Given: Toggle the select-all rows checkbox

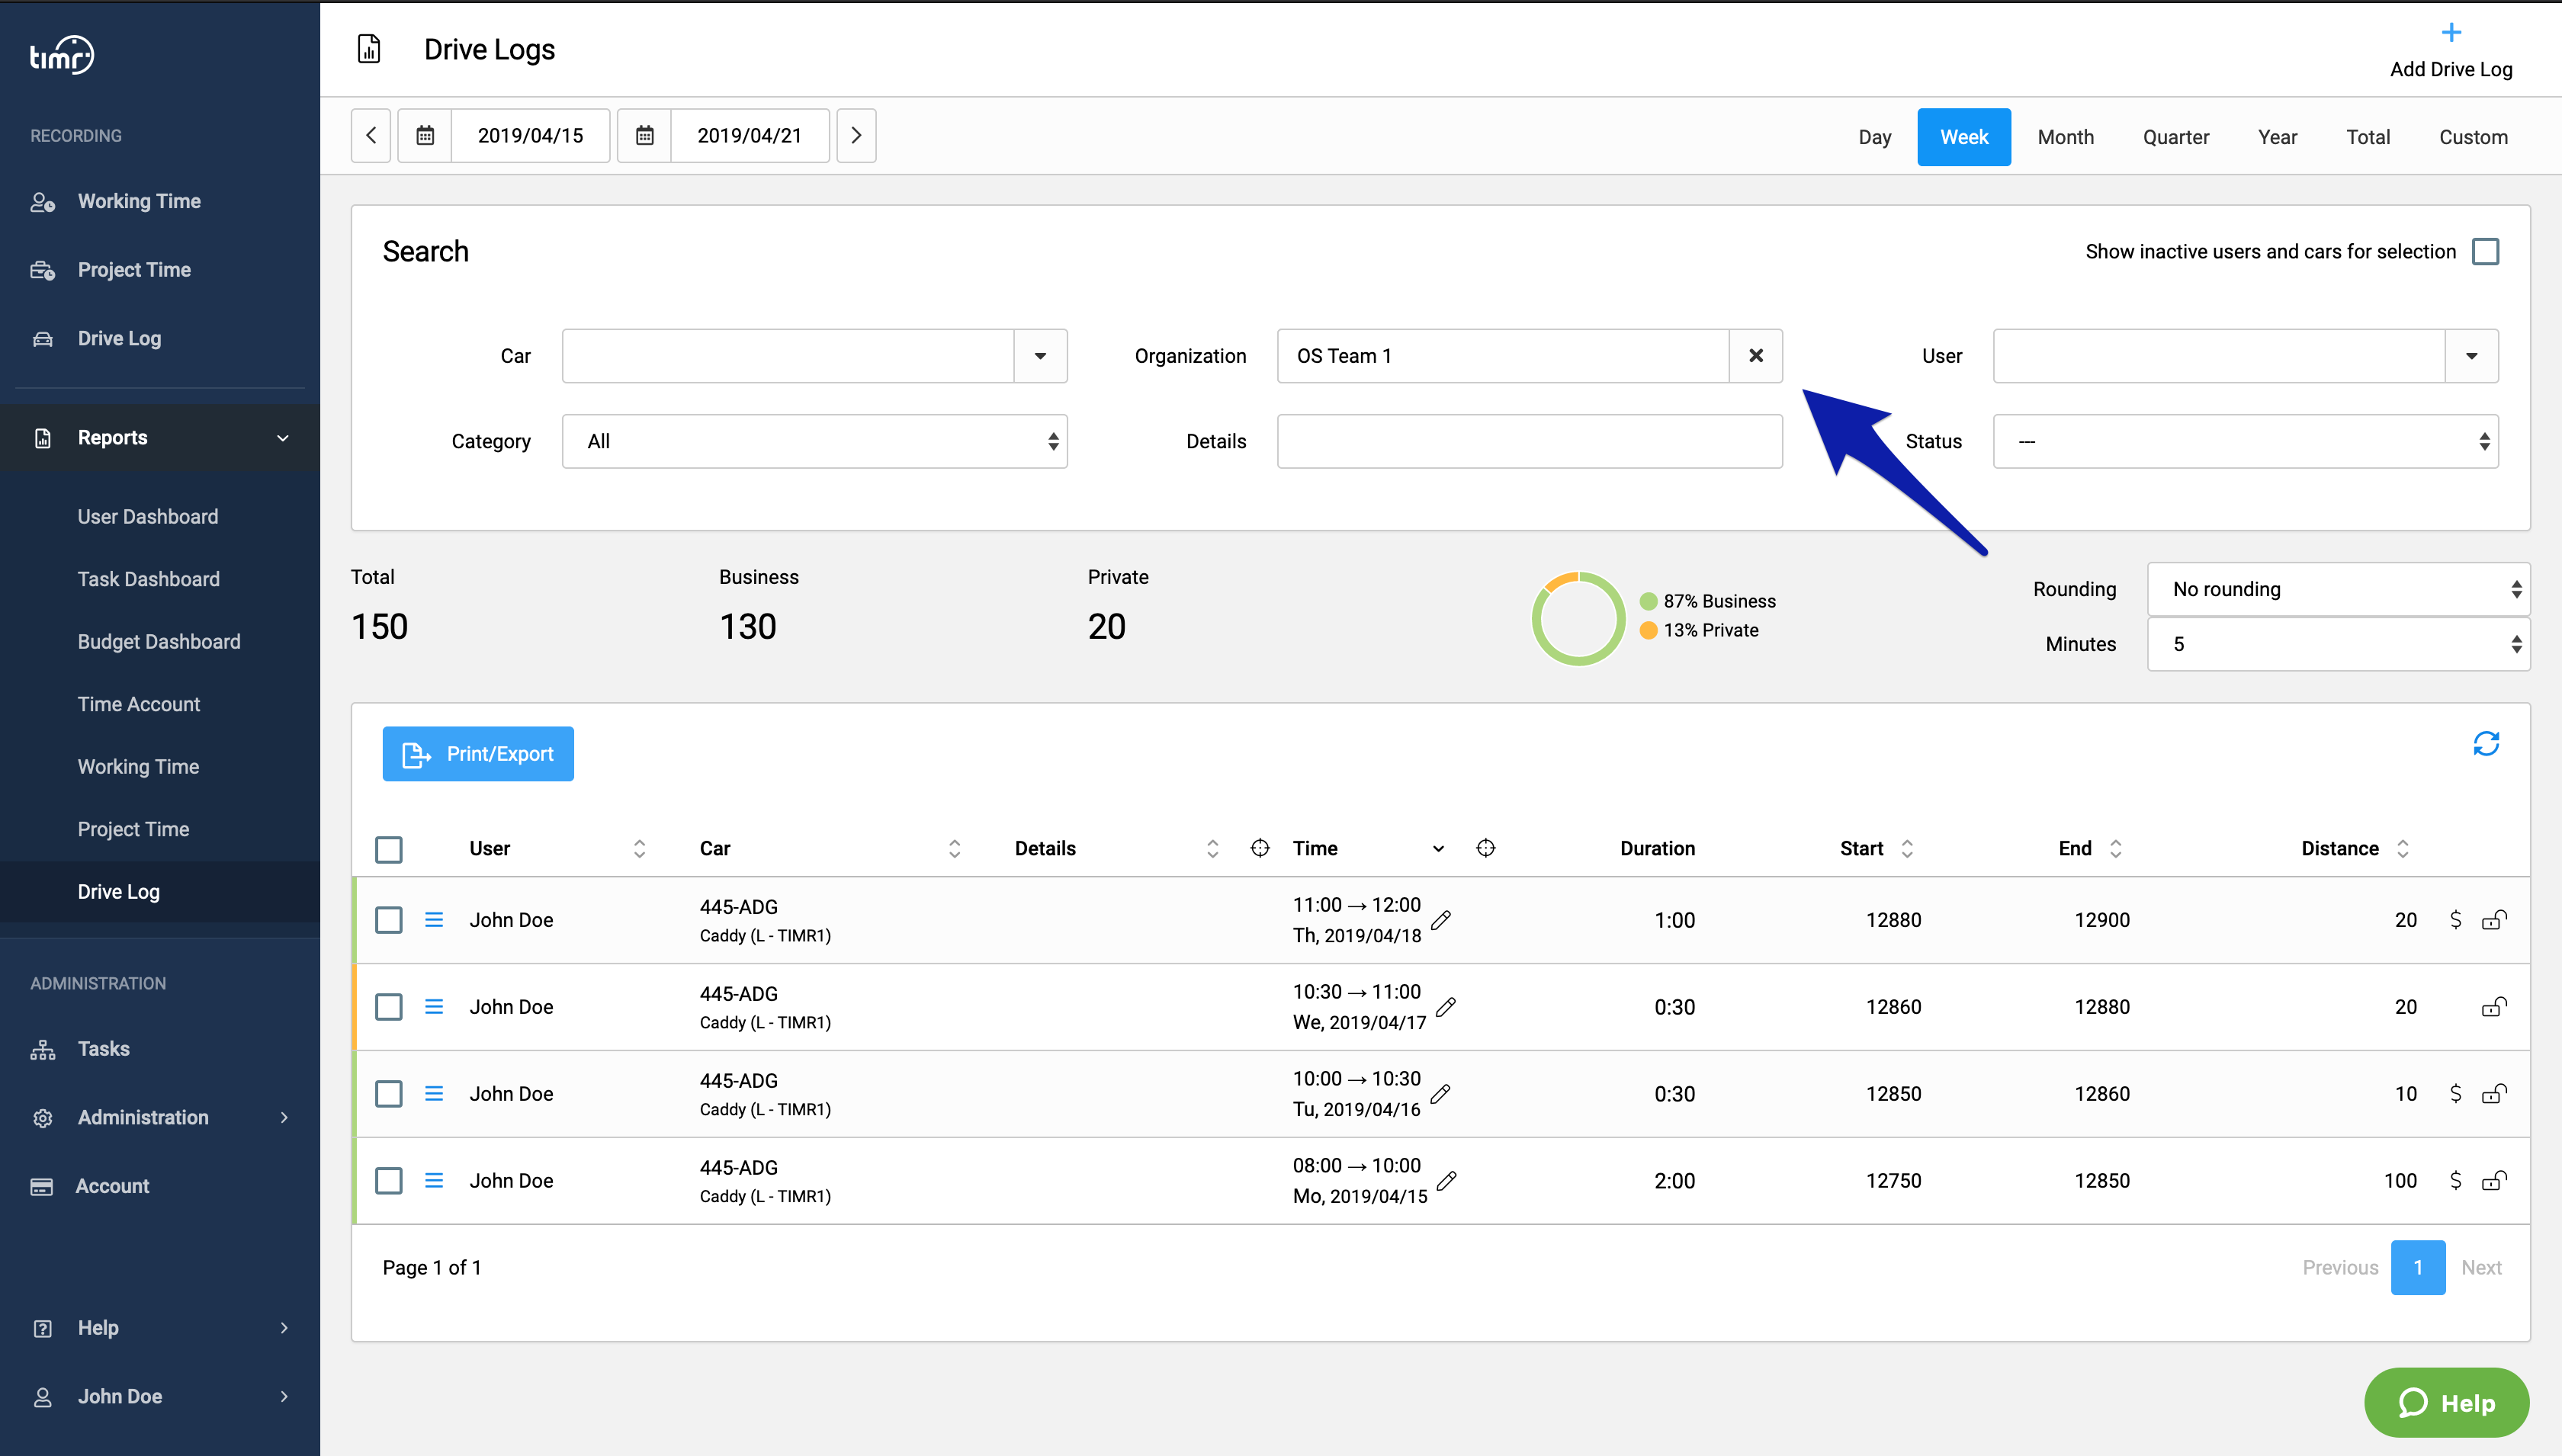Looking at the screenshot, I should tap(389, 849).
